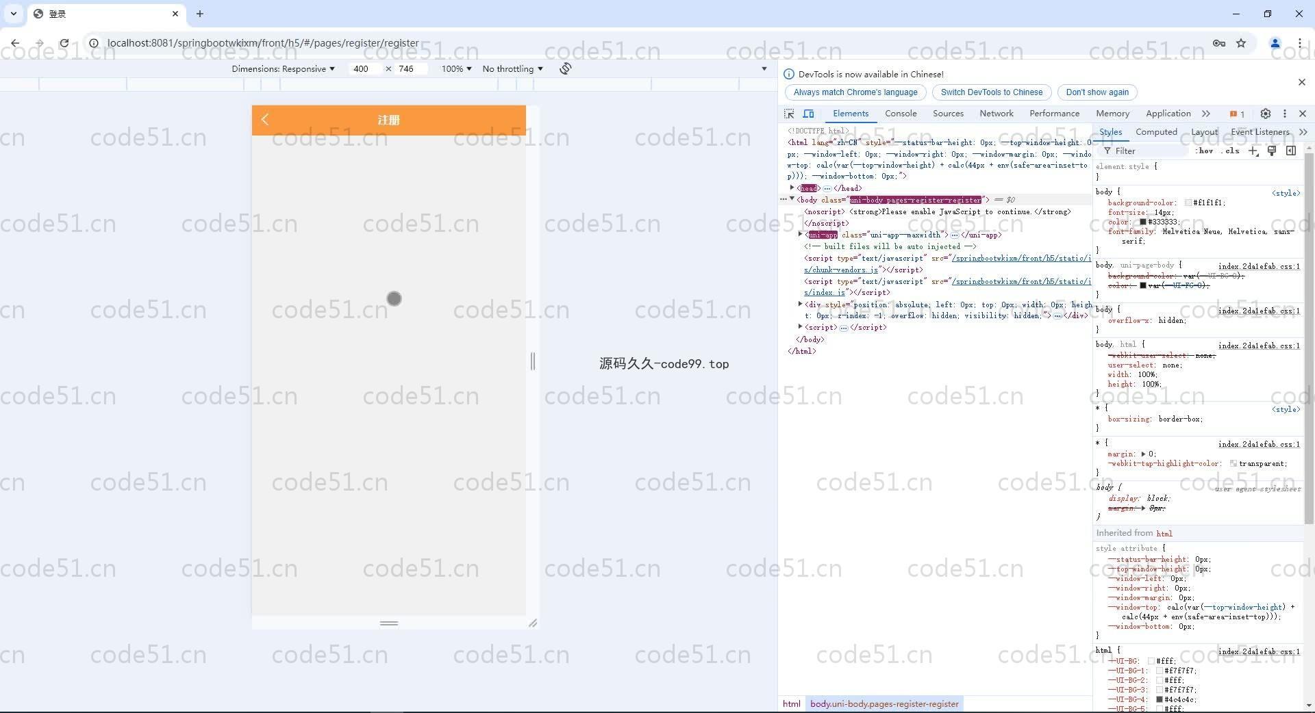Open the tab search chevron
Screen dimensions: 1315x713
[13, 14]
